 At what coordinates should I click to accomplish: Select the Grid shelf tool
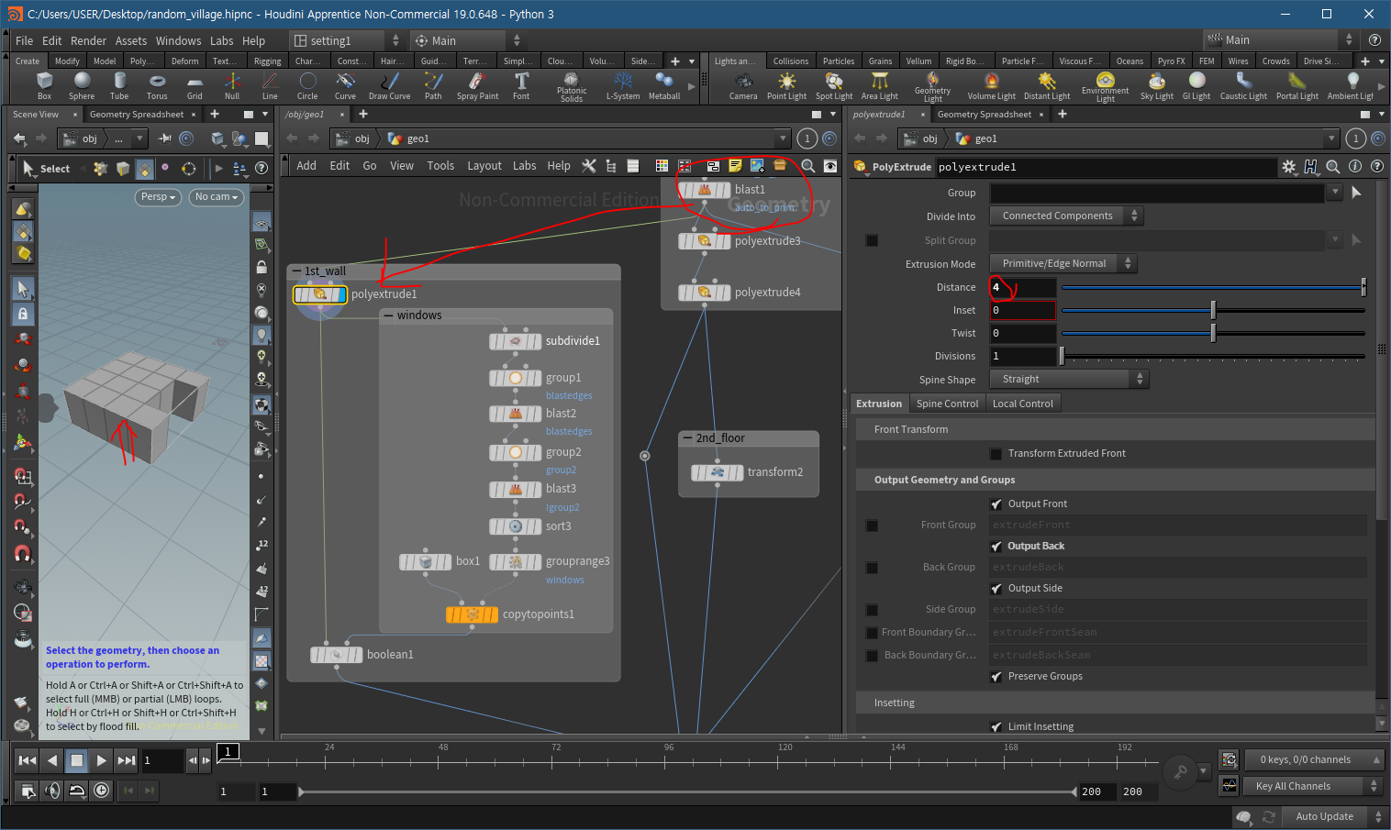tap(195, 85)
